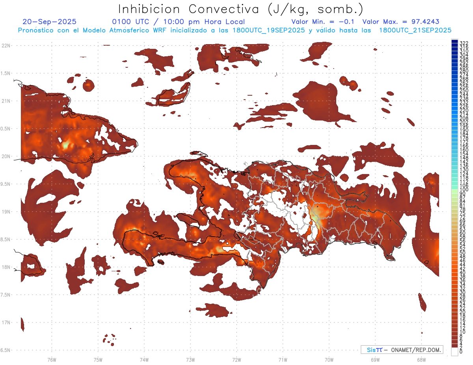Click the '148' value on the color scale
473x365 pixels.
464,158
